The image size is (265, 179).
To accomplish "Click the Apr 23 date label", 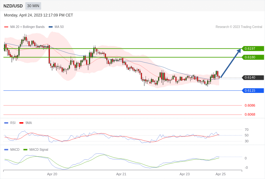I will coord(185,174).
